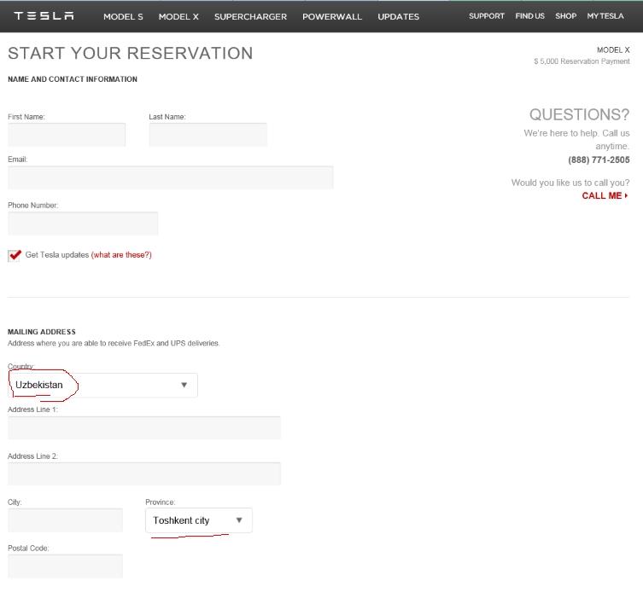The width and height of the screenshot is (643, 598).
Task: Go to Supercharger page
Action: pyautogui.click(x=250, y=17)
